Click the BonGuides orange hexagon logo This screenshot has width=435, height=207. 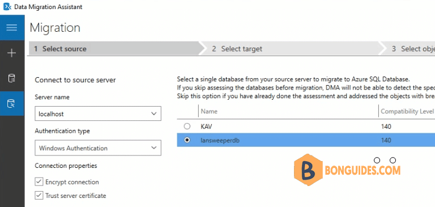point(308,170)
